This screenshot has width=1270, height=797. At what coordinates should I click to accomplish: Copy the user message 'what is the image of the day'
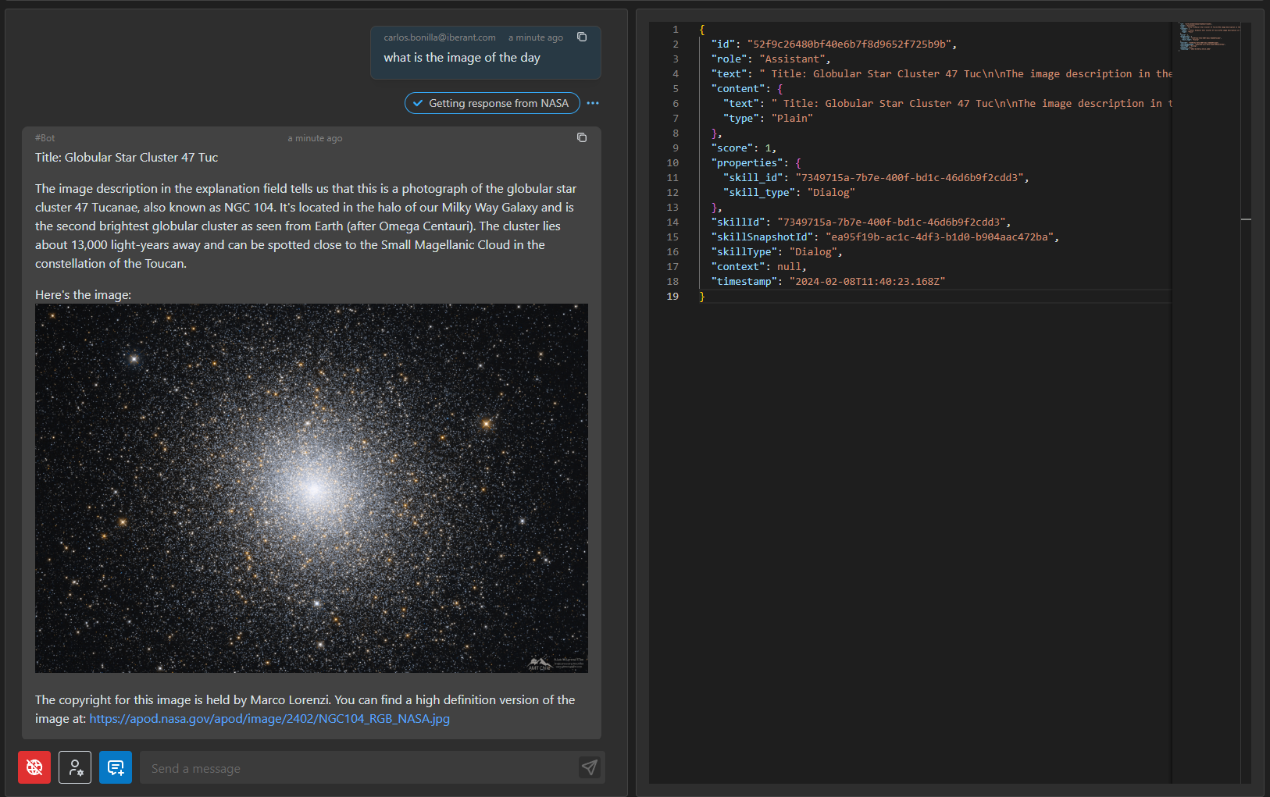click(x=582, y=37)
